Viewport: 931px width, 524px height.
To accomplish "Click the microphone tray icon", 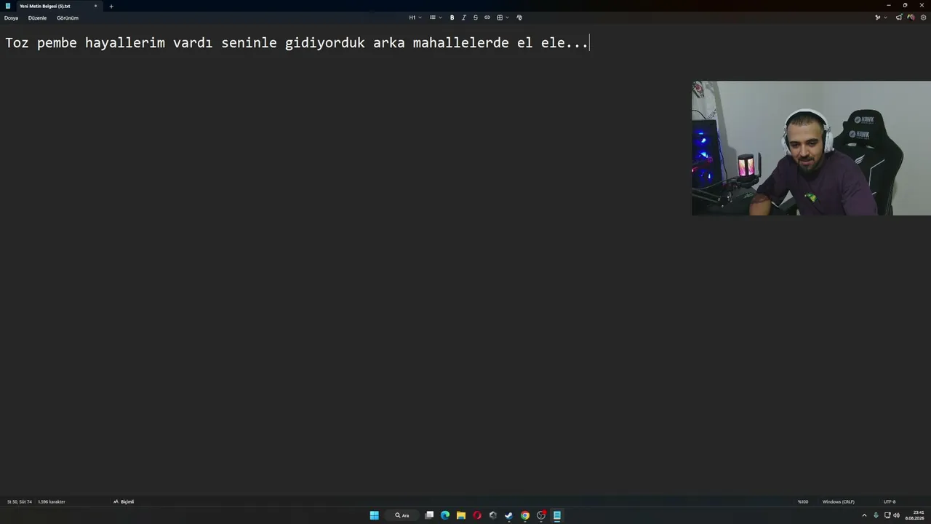I will (x=876, y=515).
